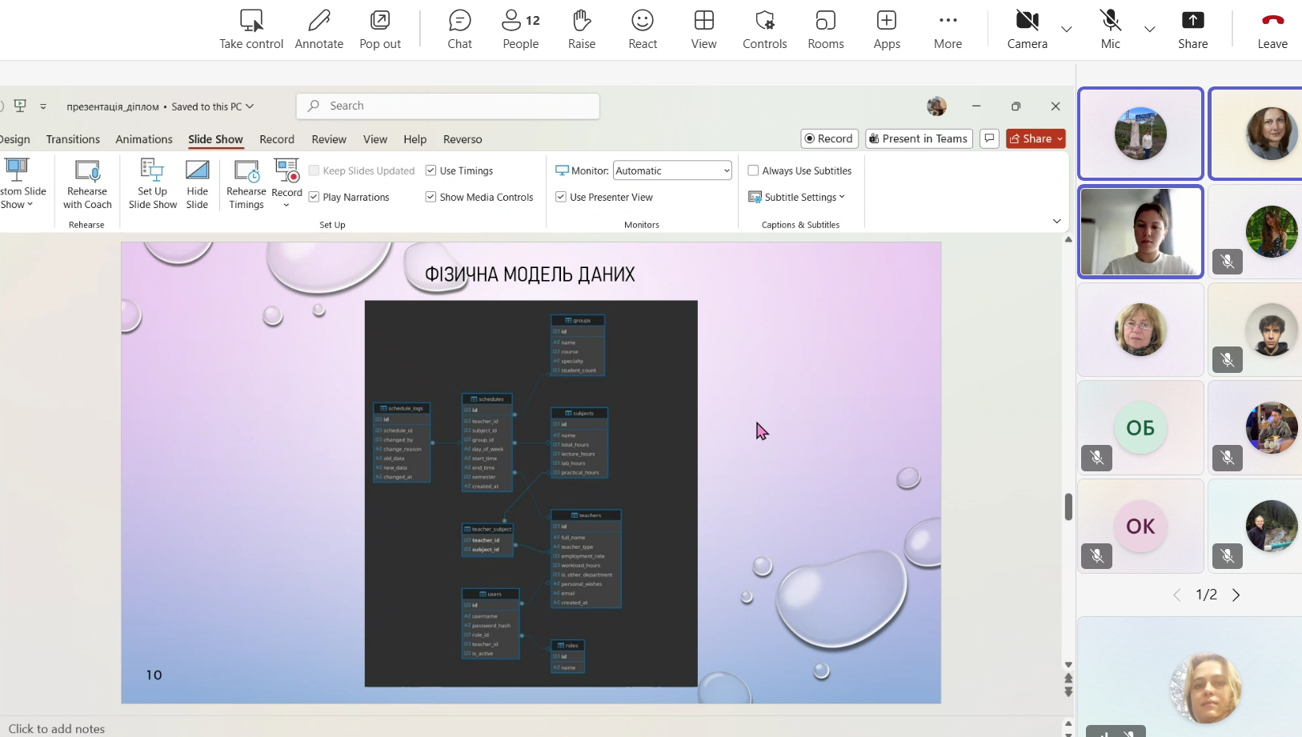Open Monitor Automatic dropdown
The image size is (1302, 737).
(672, 170)
